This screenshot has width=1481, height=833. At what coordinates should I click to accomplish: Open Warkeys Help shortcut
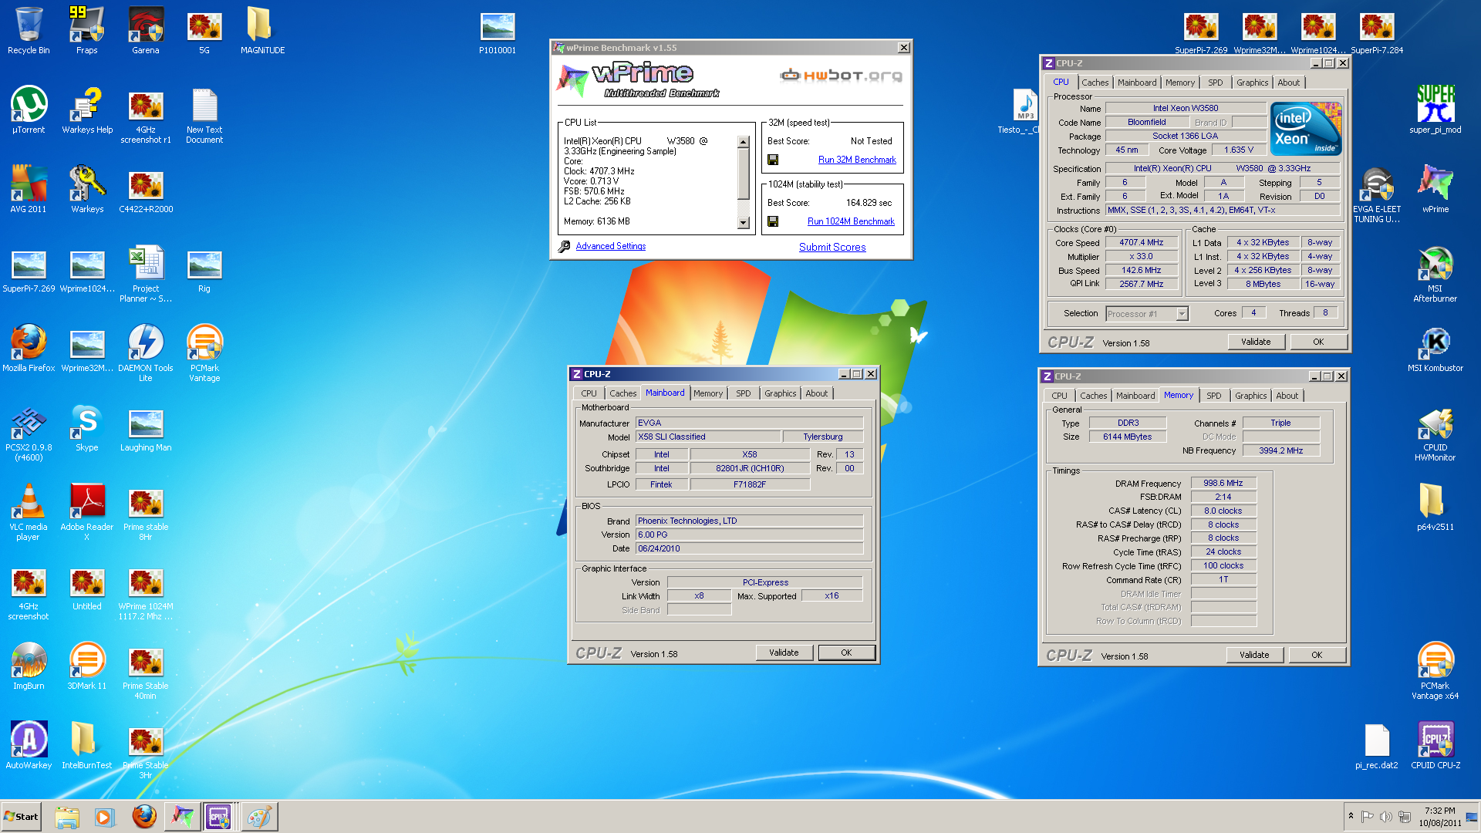coord(86,110)
